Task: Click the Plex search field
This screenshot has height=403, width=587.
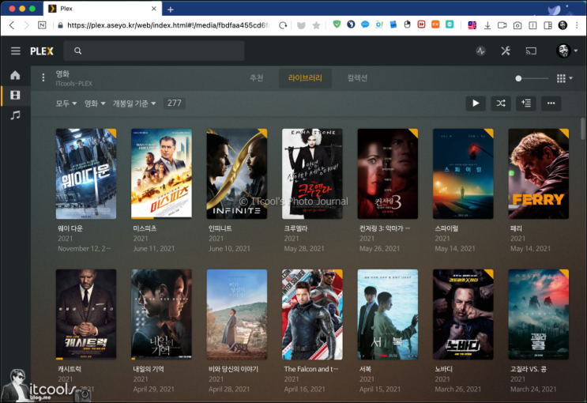Action: coord(154,51)
